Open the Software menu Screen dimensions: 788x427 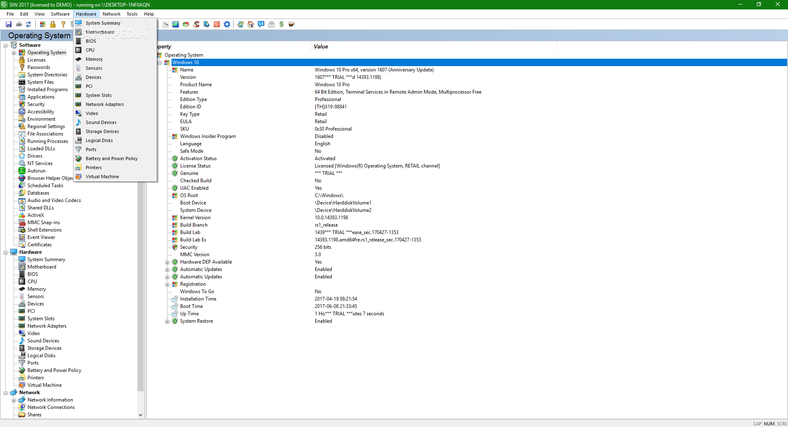(x=60, y=14)
